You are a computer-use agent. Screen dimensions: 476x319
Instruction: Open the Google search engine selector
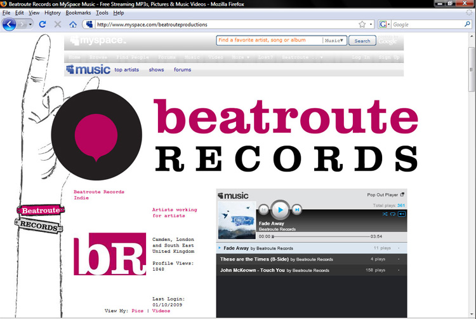[x=385, y=24]
